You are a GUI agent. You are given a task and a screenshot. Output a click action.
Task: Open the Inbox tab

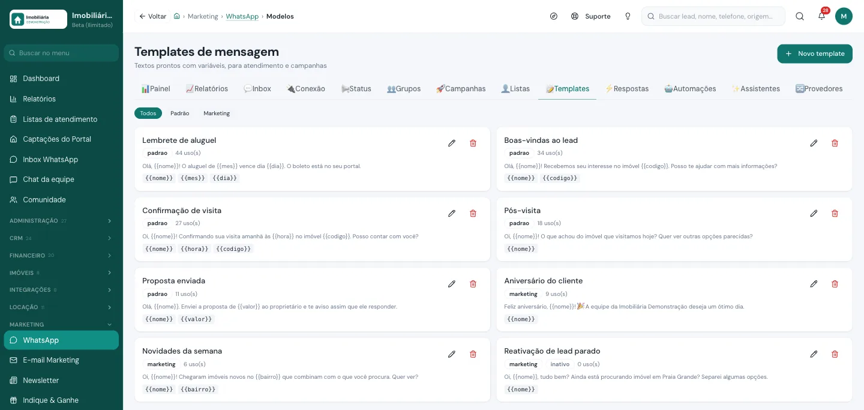(x=257, y=89)
